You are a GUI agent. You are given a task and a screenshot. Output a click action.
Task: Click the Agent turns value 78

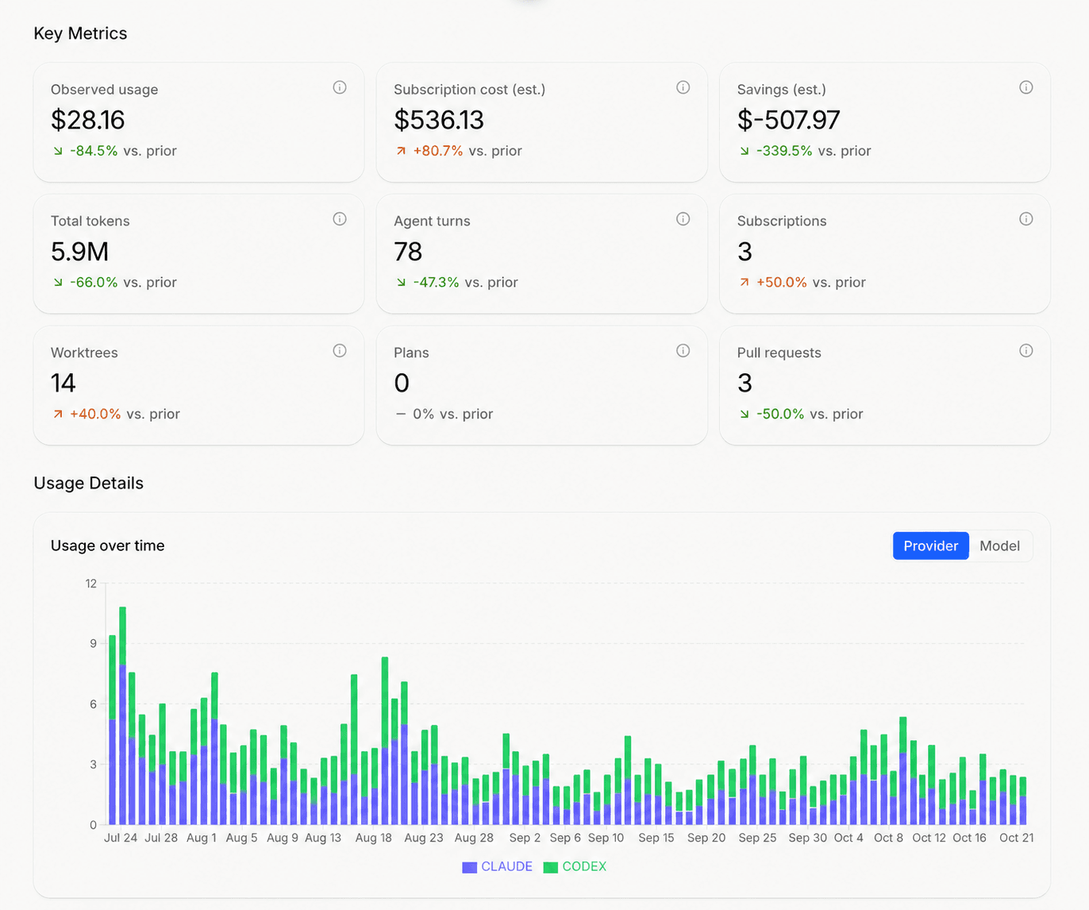tap(408, 252)
